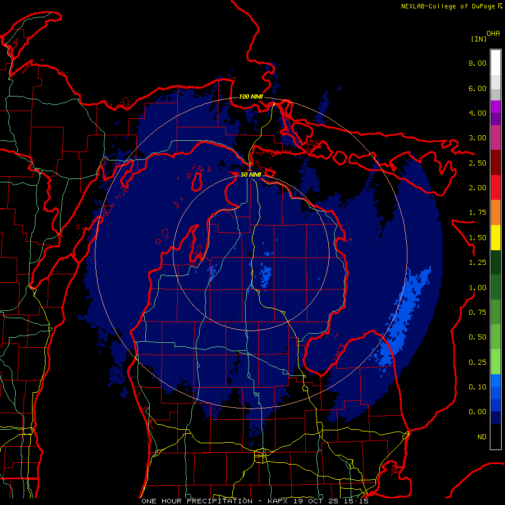This screenshot has width=505, height=505.
Task: Click the 1.75 legend value
Action: pos(478,213)
